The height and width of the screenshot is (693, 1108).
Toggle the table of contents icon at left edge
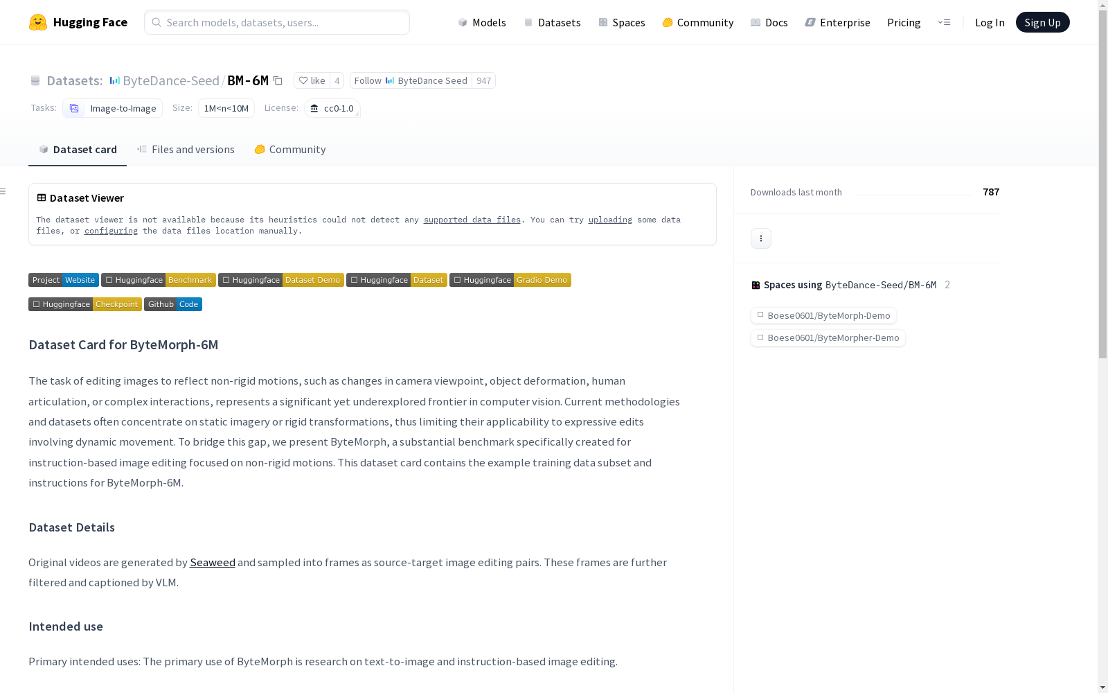[x=3, y=191]
